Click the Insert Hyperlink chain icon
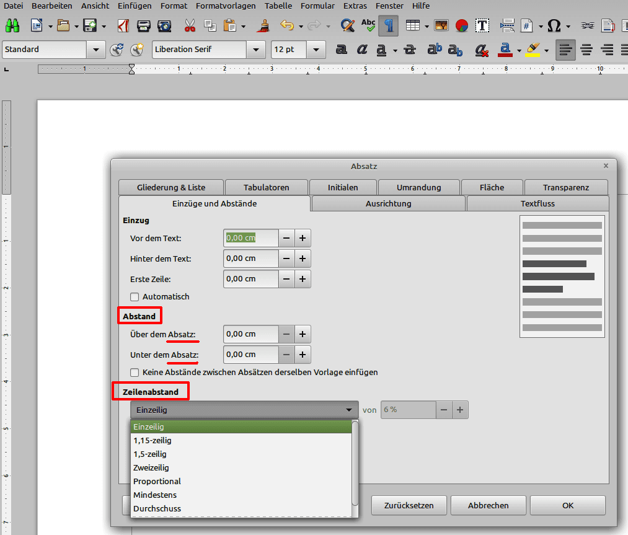This screenshot has width=628, height=535. (588, 26)
